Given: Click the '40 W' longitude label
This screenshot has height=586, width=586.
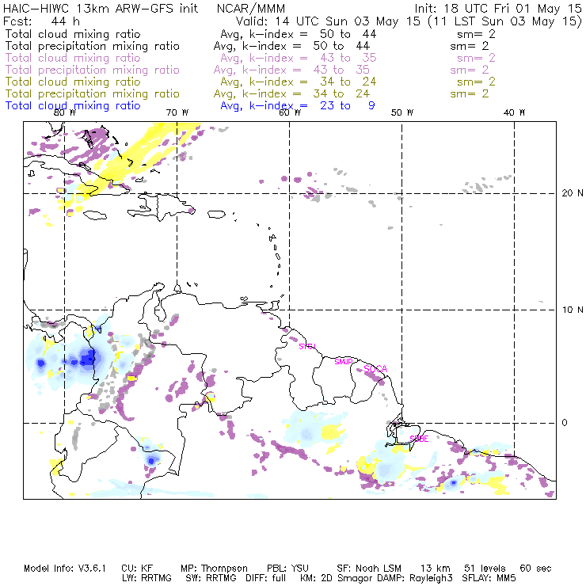Looking at the screenshot, I should [514, 112].
